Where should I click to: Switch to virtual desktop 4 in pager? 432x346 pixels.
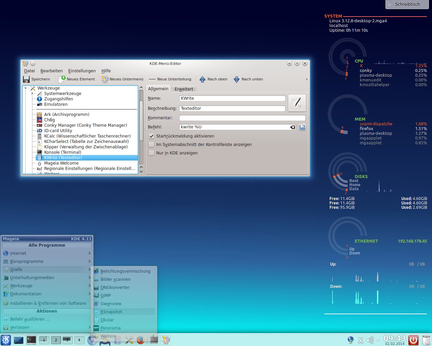click(x=79, y=340)
